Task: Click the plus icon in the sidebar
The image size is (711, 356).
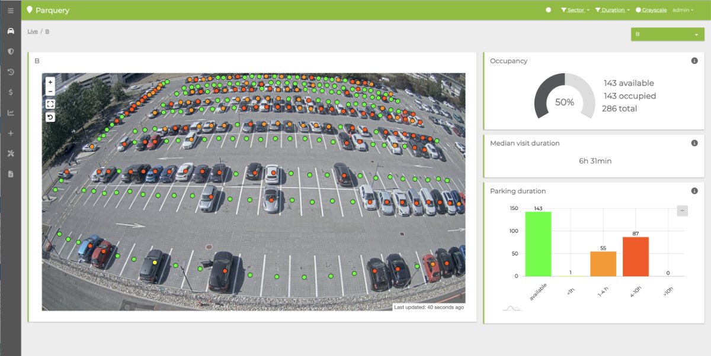Action: coord(10,133)
